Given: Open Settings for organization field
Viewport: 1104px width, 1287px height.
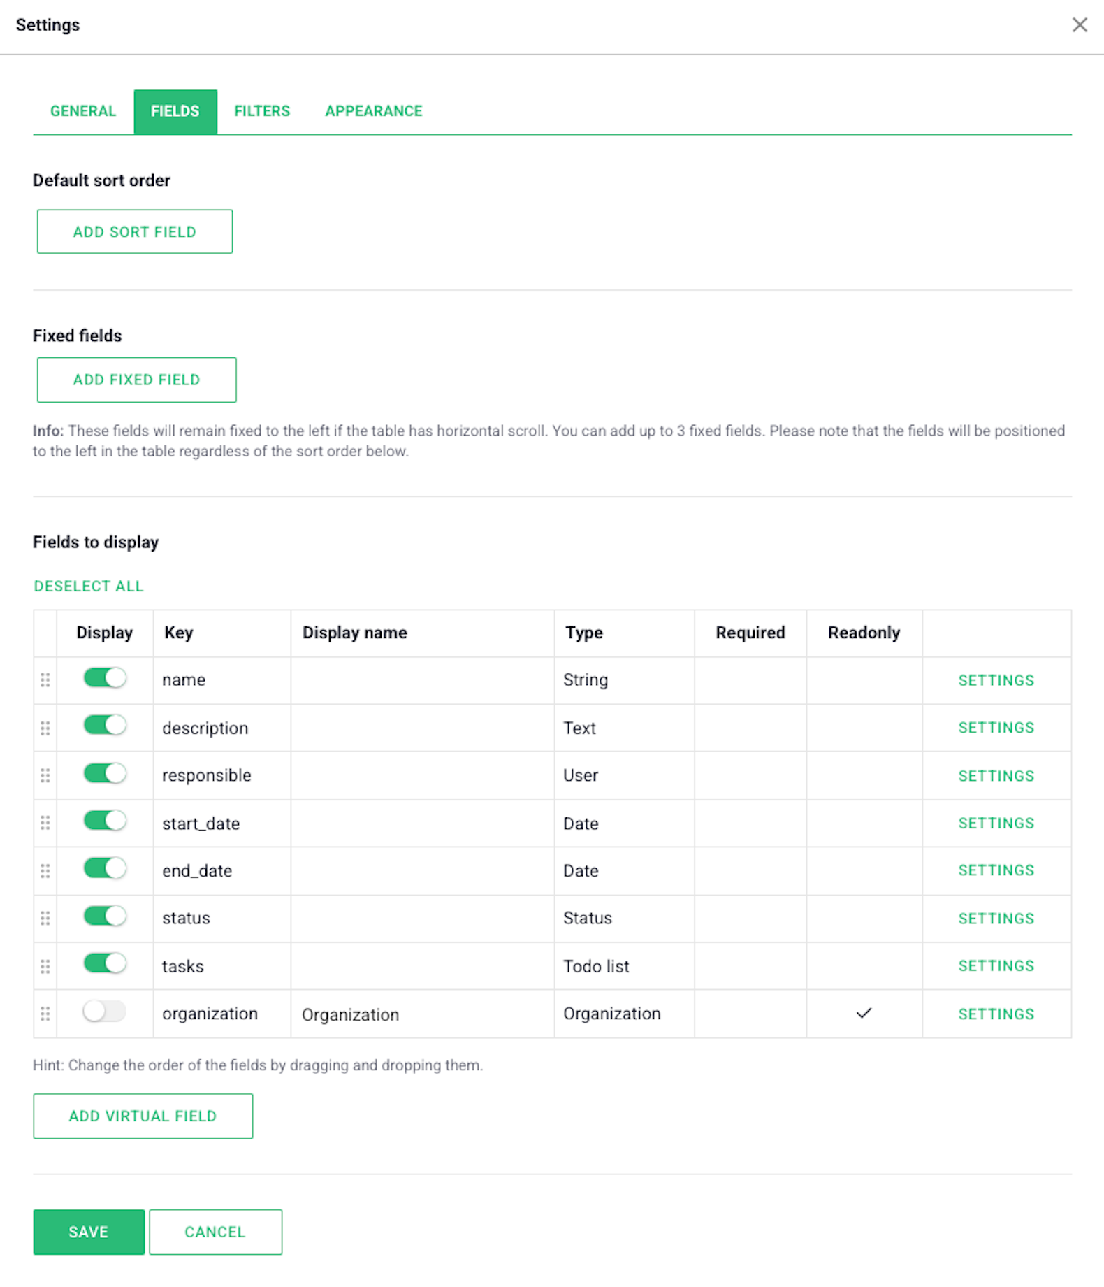Looking at the screenshot, I should [996, 1014].
